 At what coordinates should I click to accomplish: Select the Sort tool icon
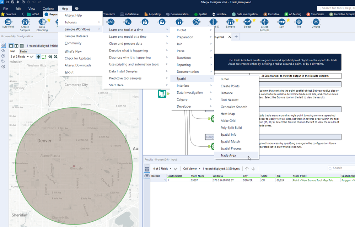(281, 22)
